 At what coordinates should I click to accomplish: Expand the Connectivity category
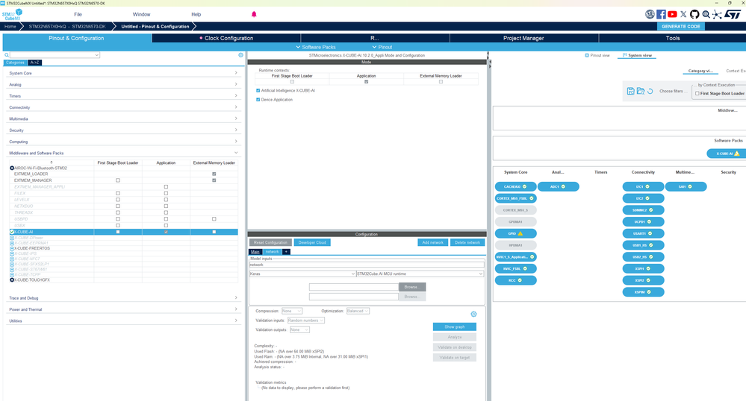pos(122,107)
